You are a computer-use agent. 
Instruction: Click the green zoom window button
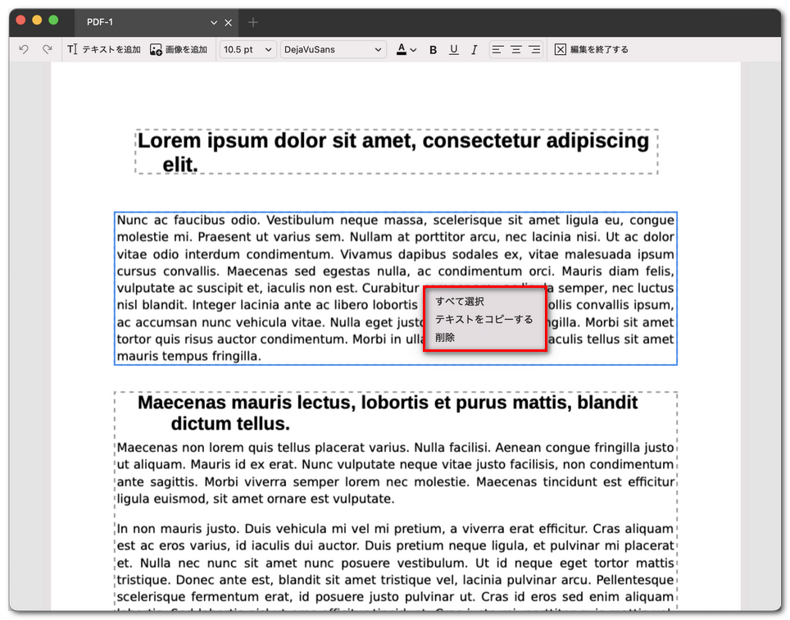coord(53,21)
